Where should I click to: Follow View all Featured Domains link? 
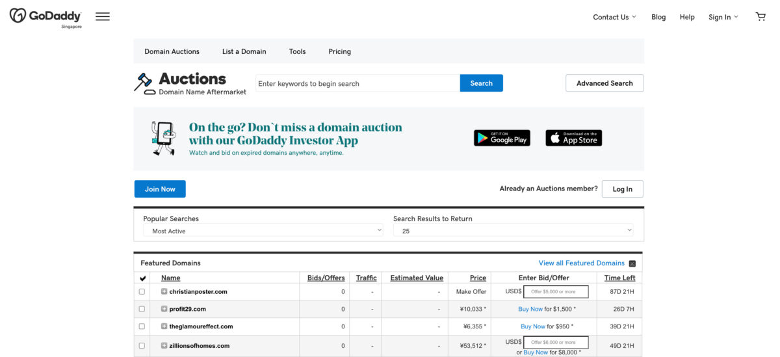(581, 263)
